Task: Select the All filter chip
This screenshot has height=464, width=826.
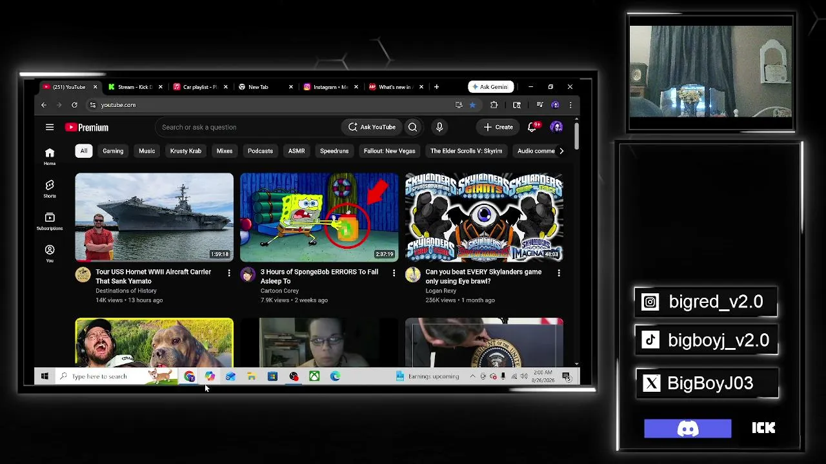Action: point(83,151)
